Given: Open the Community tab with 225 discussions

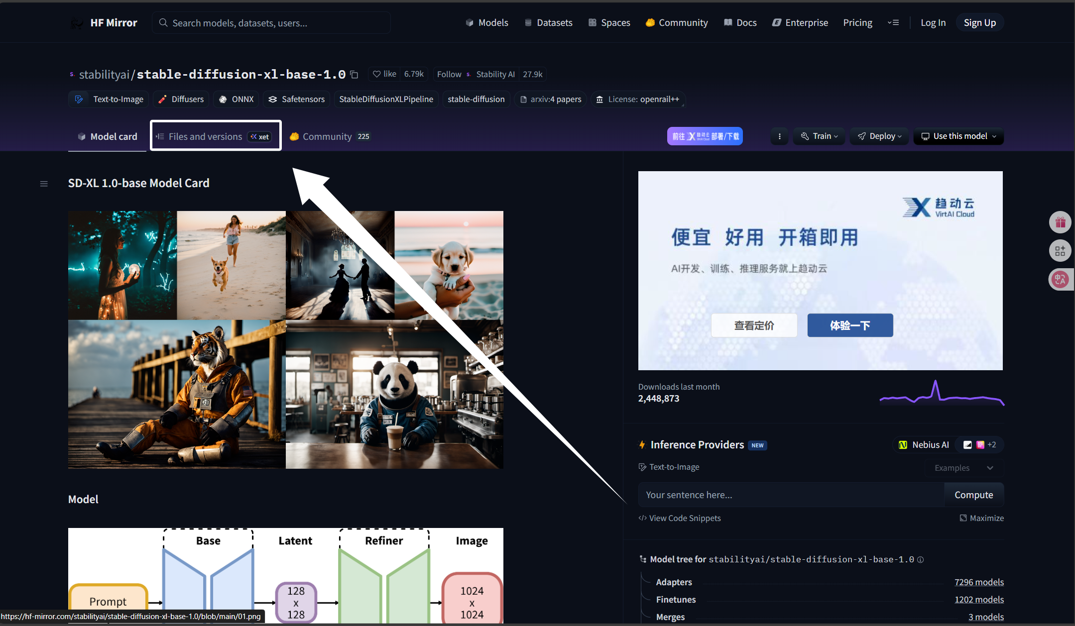Looking at the screenshot, I should [330, 136].
